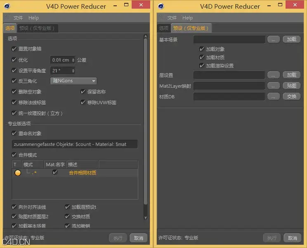This screenshot has height=248, width=307.
Task: Toggle the 移除法线标签 checkbox
Action: pyautogui.click(x=14, y=103)
